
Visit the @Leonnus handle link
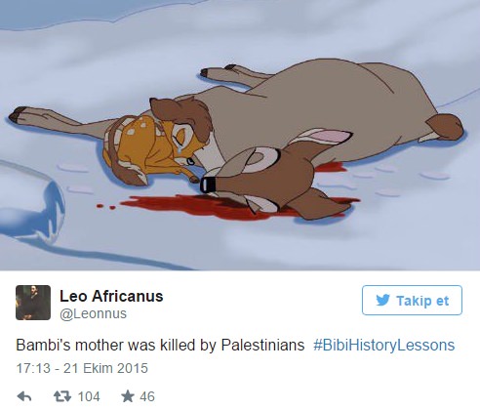click(93, 313)
